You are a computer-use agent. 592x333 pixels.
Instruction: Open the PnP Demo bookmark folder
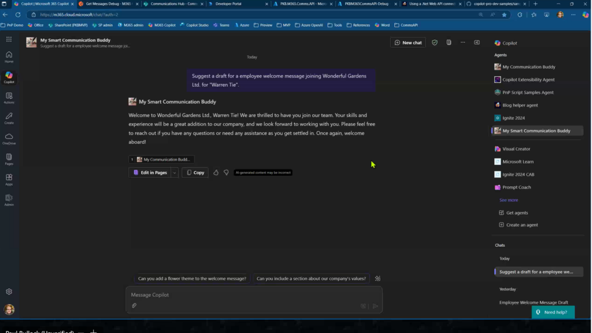click(12, 25)
